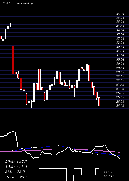The height and width of the screenshot is (181, 129).
Task: Click the 12MA : 26.4 readout
Action: [16, 167]
